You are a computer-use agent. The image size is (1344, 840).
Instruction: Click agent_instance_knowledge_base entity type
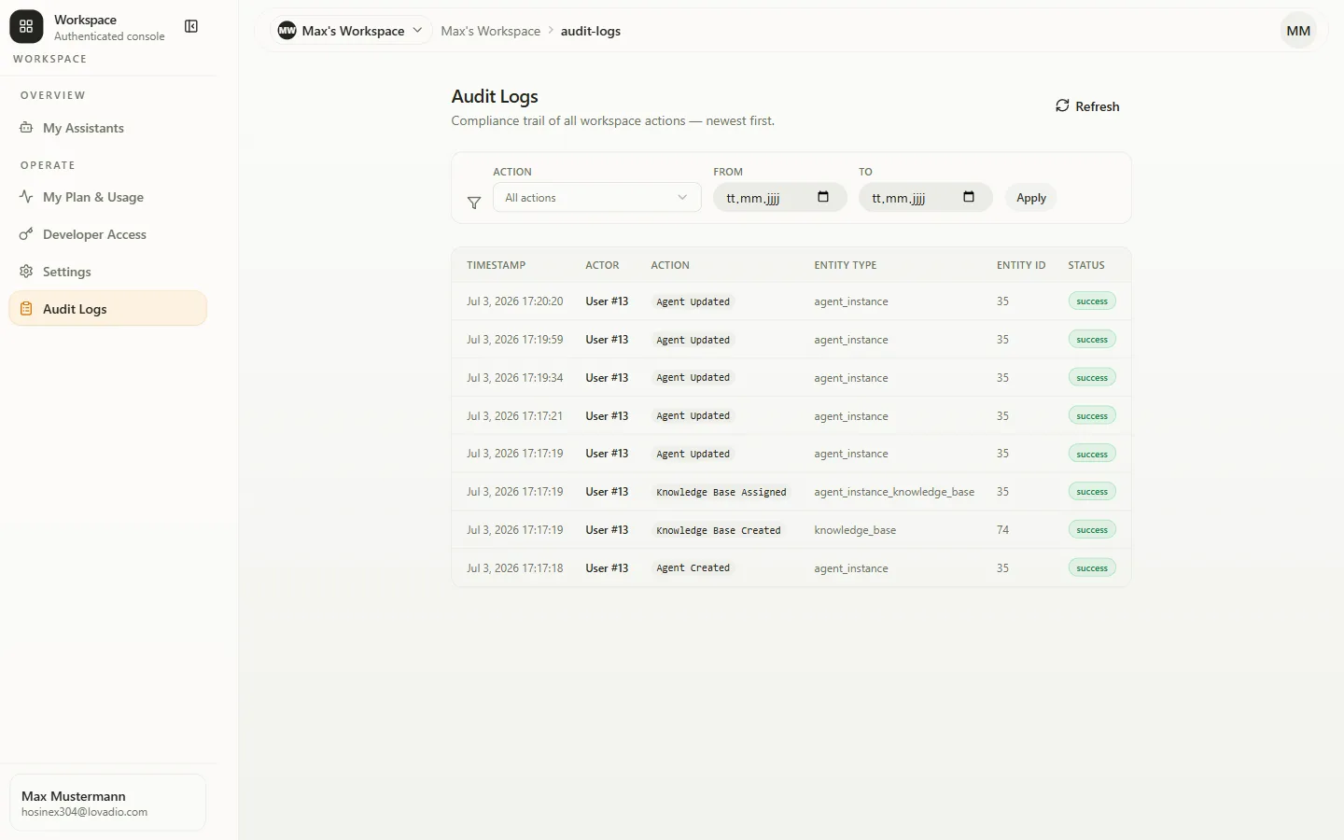894,492
